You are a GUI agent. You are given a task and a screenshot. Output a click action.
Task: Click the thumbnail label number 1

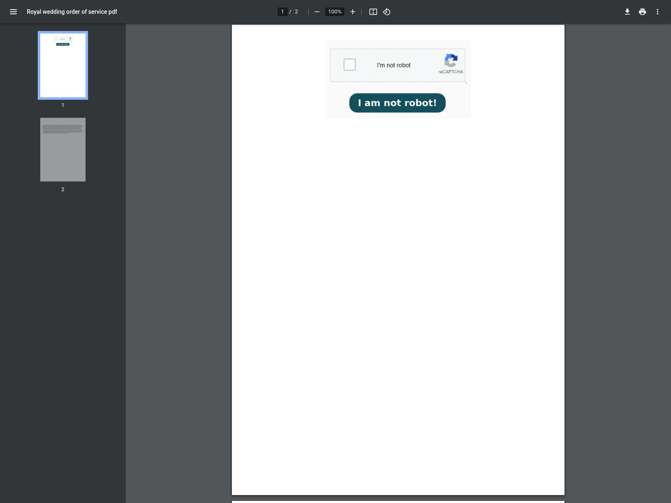(x=63, y=105)
